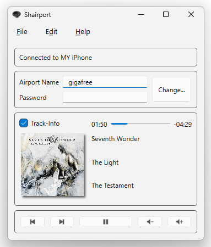Raise volume with the speaker plus button
The height and width of the screenshot is (247, 211).
pyautogui.click(x=179, y=222)
